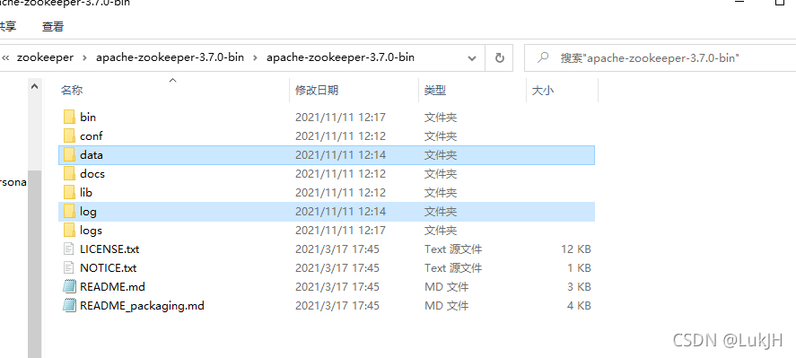Open the bin folder icon
796x358 pixels.
(69, 117)
